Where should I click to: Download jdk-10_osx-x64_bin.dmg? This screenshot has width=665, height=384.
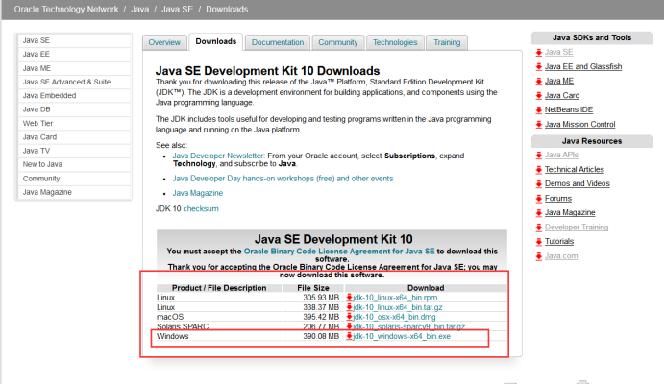pos(394,317)
